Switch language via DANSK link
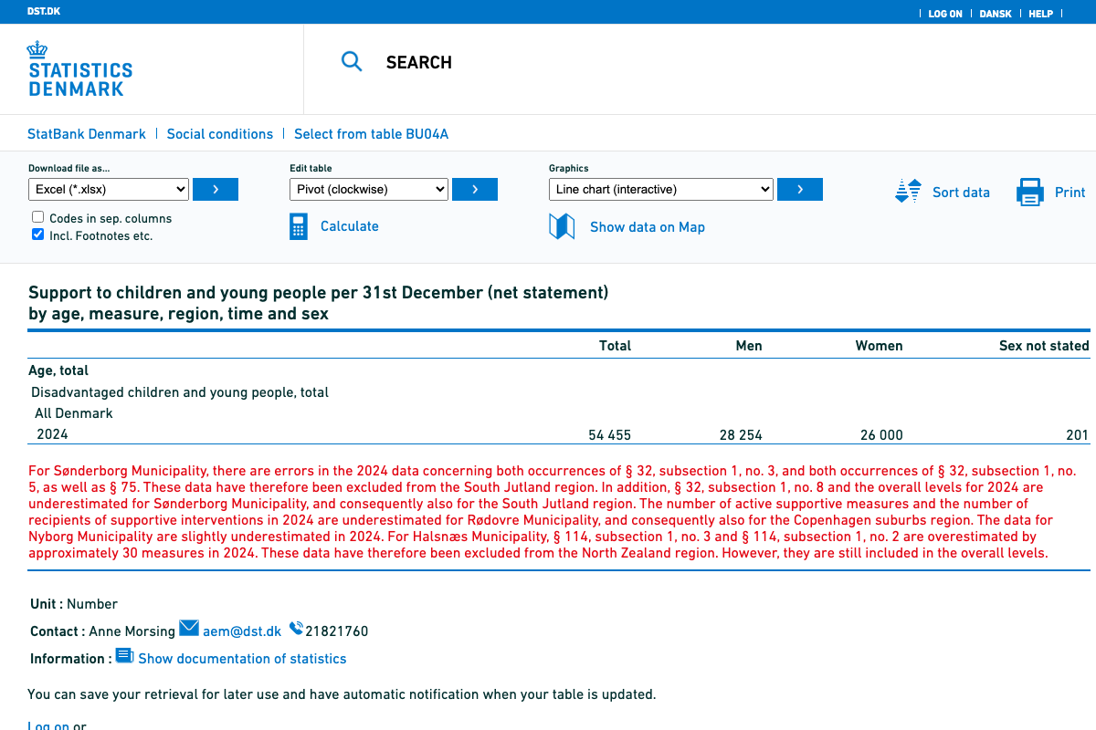The height and width of the screenshot is (730, 1096). click(995, 14)
